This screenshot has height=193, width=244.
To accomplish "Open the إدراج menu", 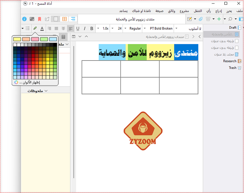I will (x=218, y=11).
